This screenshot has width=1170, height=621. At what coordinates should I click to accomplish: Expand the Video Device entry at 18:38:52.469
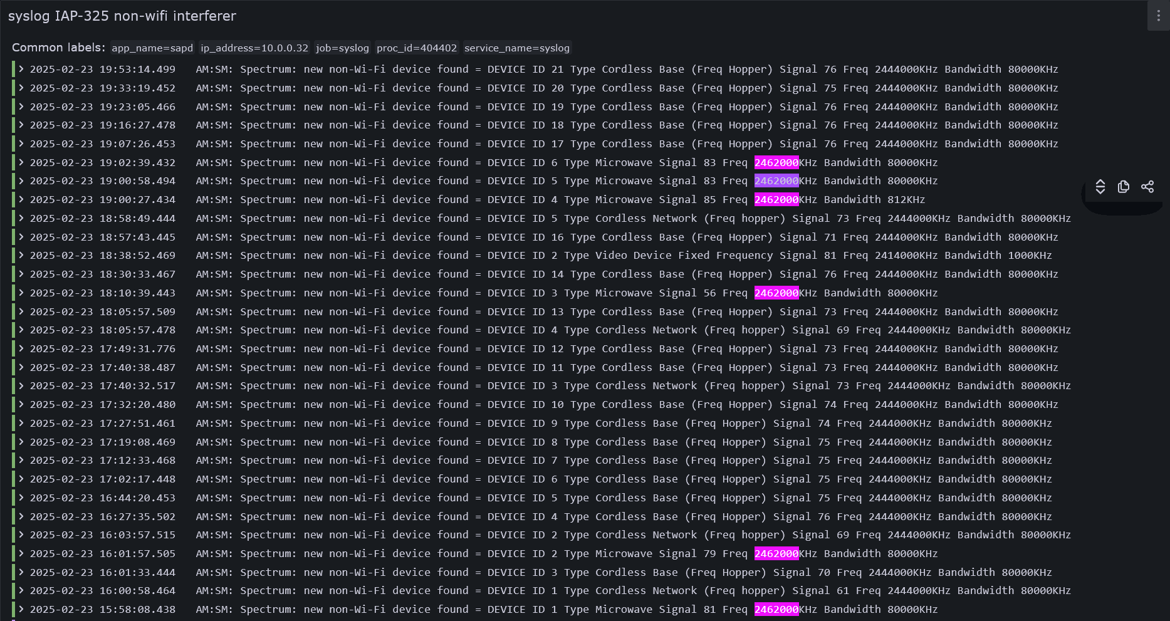21,255
